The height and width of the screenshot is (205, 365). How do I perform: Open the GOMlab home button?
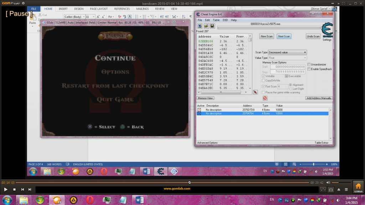(358, 187)
